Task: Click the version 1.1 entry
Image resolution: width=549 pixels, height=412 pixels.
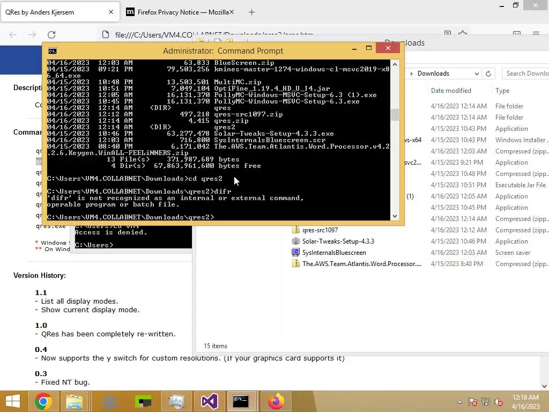Action: (x=41, y=292)
